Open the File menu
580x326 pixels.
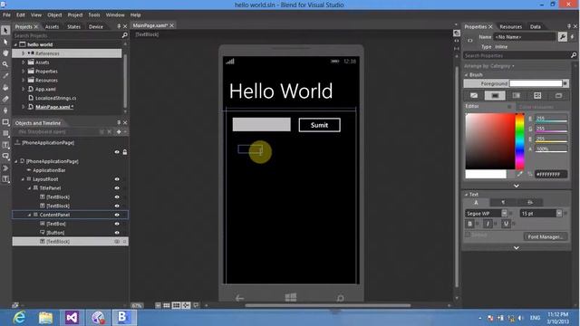tap(6, 15)
